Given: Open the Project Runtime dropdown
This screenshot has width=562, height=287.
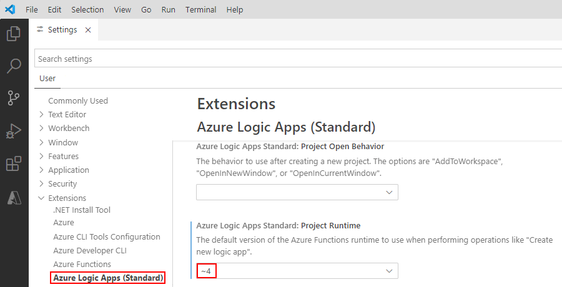Looking at the screenshot, I should (297, 271).
